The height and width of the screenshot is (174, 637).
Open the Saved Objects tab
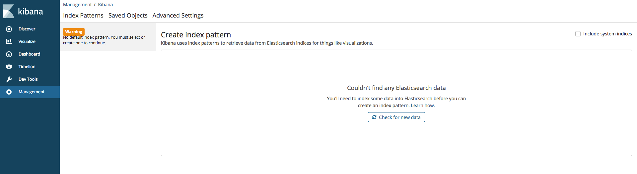[x=128, y=16]
